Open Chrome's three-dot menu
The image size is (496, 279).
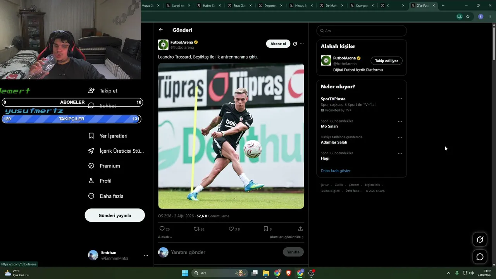(x=490, y=17)
